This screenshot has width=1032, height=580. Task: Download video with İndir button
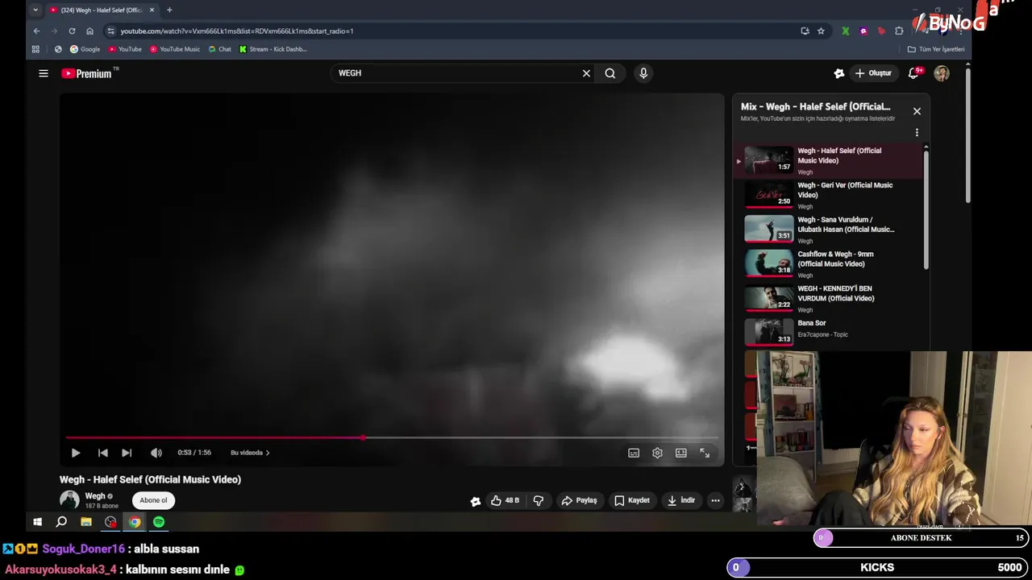(681, 500)
